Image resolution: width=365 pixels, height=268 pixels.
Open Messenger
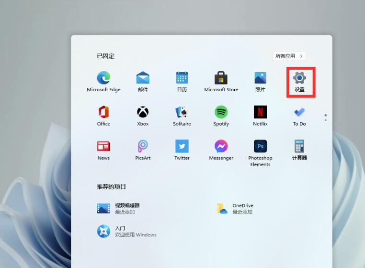[x=221, y=150]
